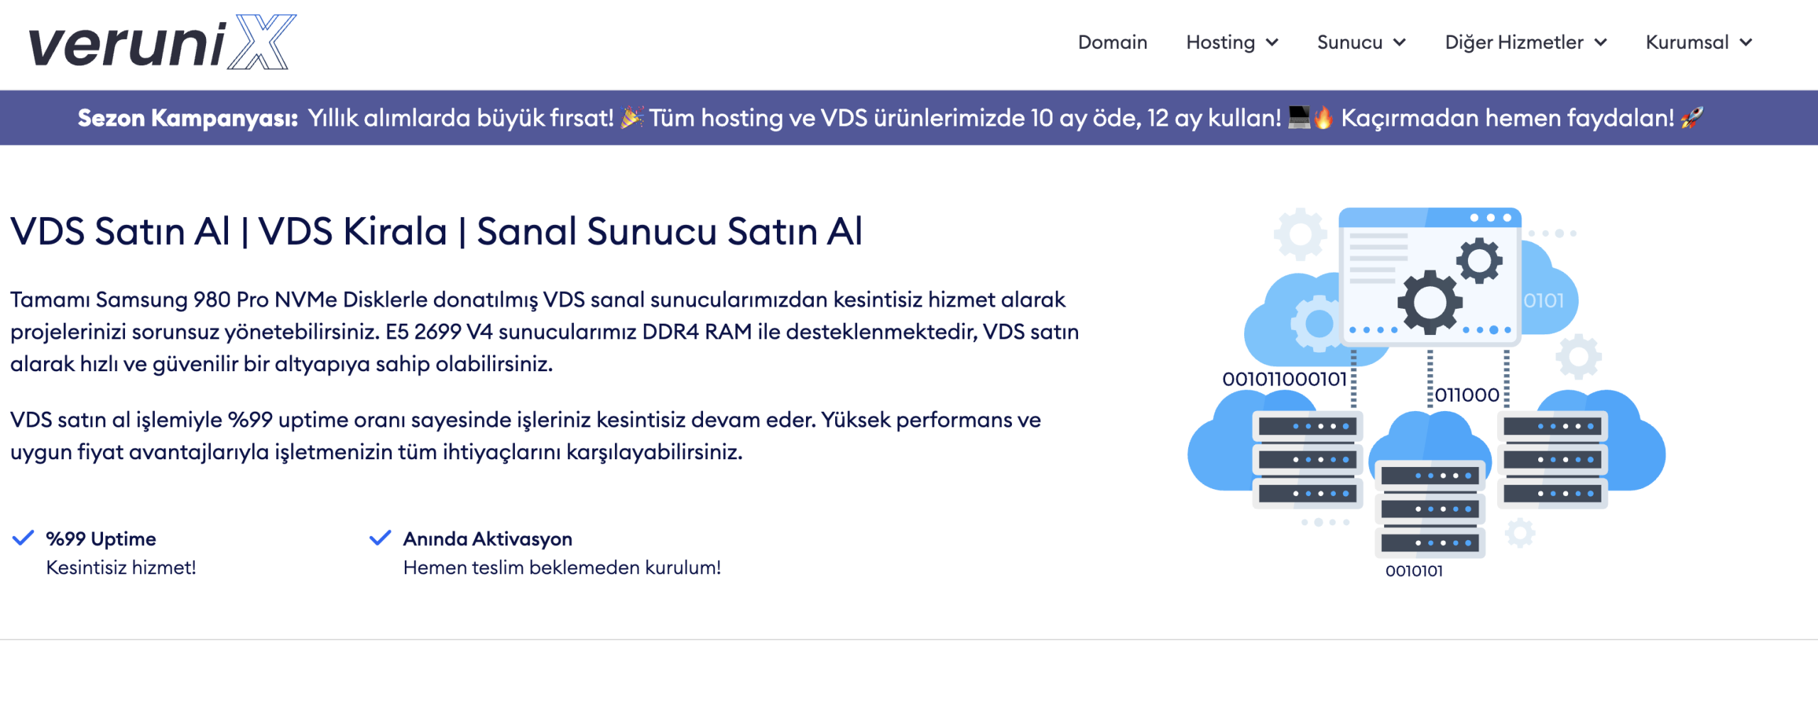Click the party popper emoji in banner
This screenshot has width=1818, height=702.
(x=632, y=117)
